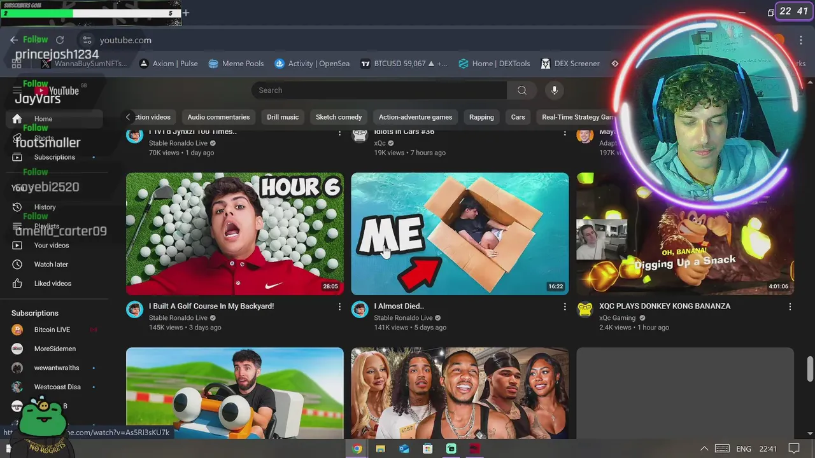Open Axiom | Pulse bookmark
Viewport: 815px width, 458px height.
168,64
